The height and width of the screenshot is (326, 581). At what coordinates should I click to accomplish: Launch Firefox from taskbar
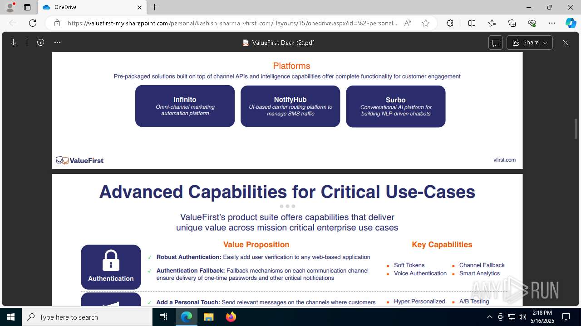click(x=231, y=317)
